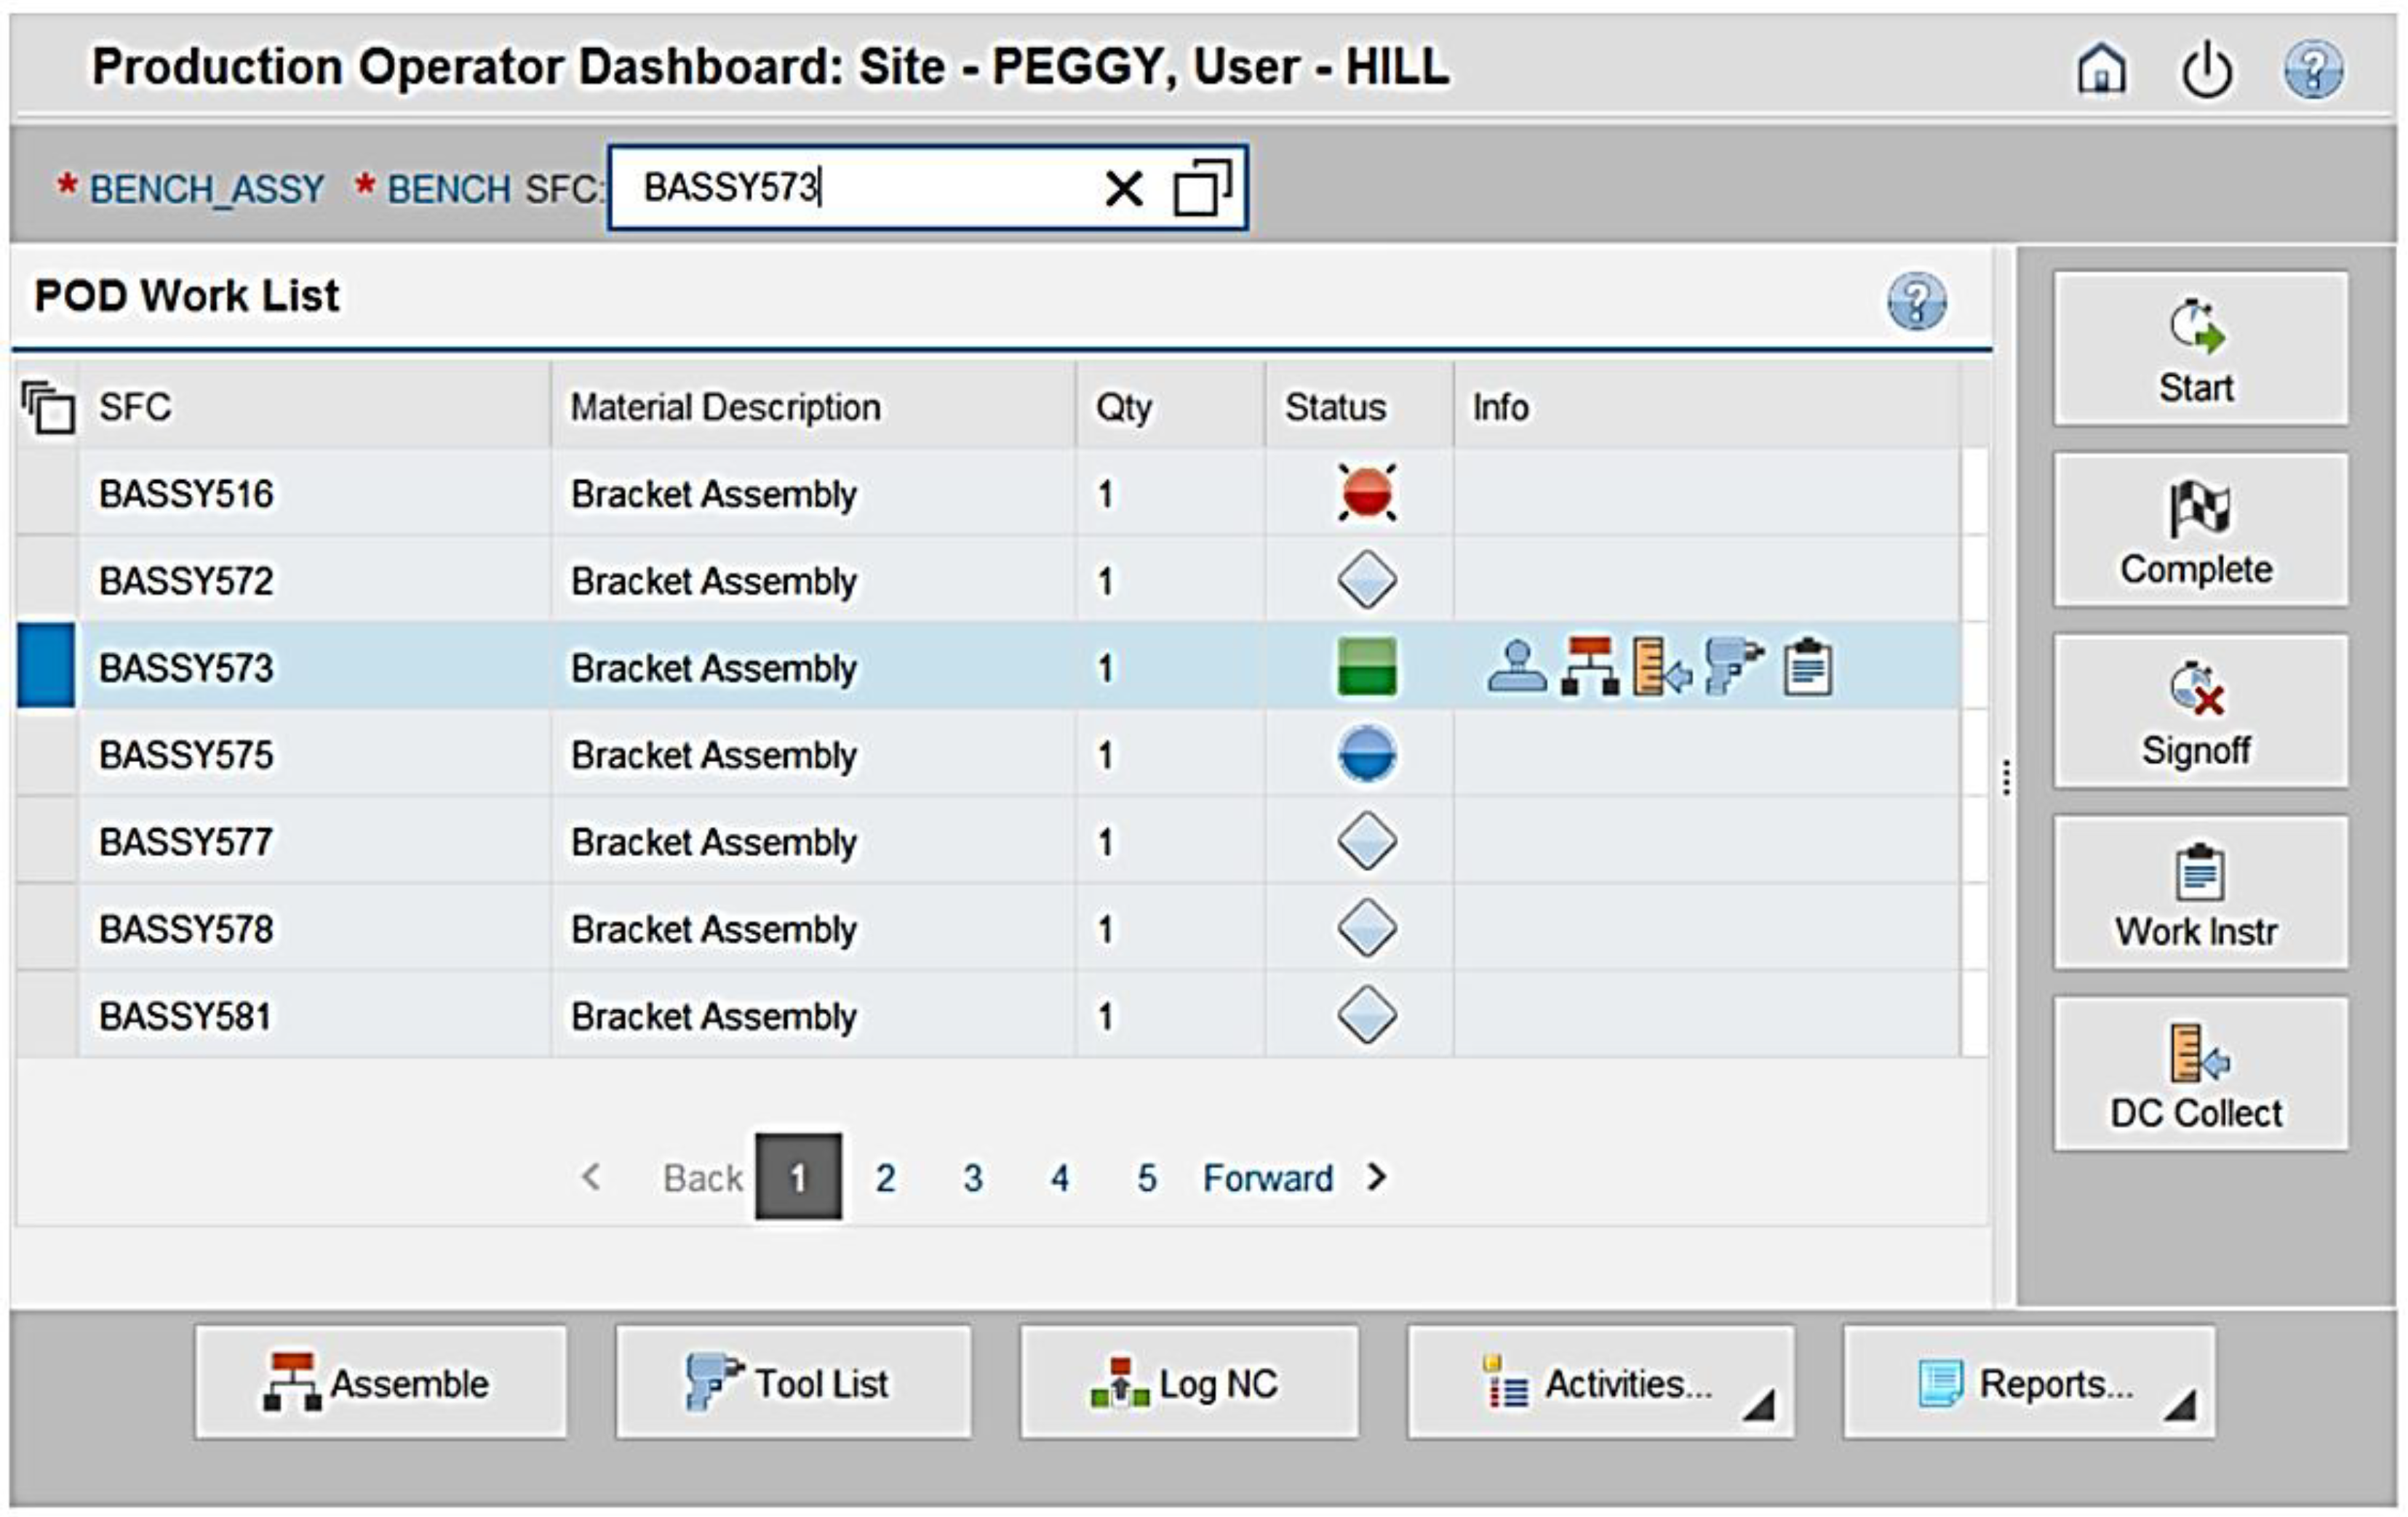Screen dimensions: 2408x1517
Task: Toggle the select-all rows icon beside SFC
Action: [47, 407]
